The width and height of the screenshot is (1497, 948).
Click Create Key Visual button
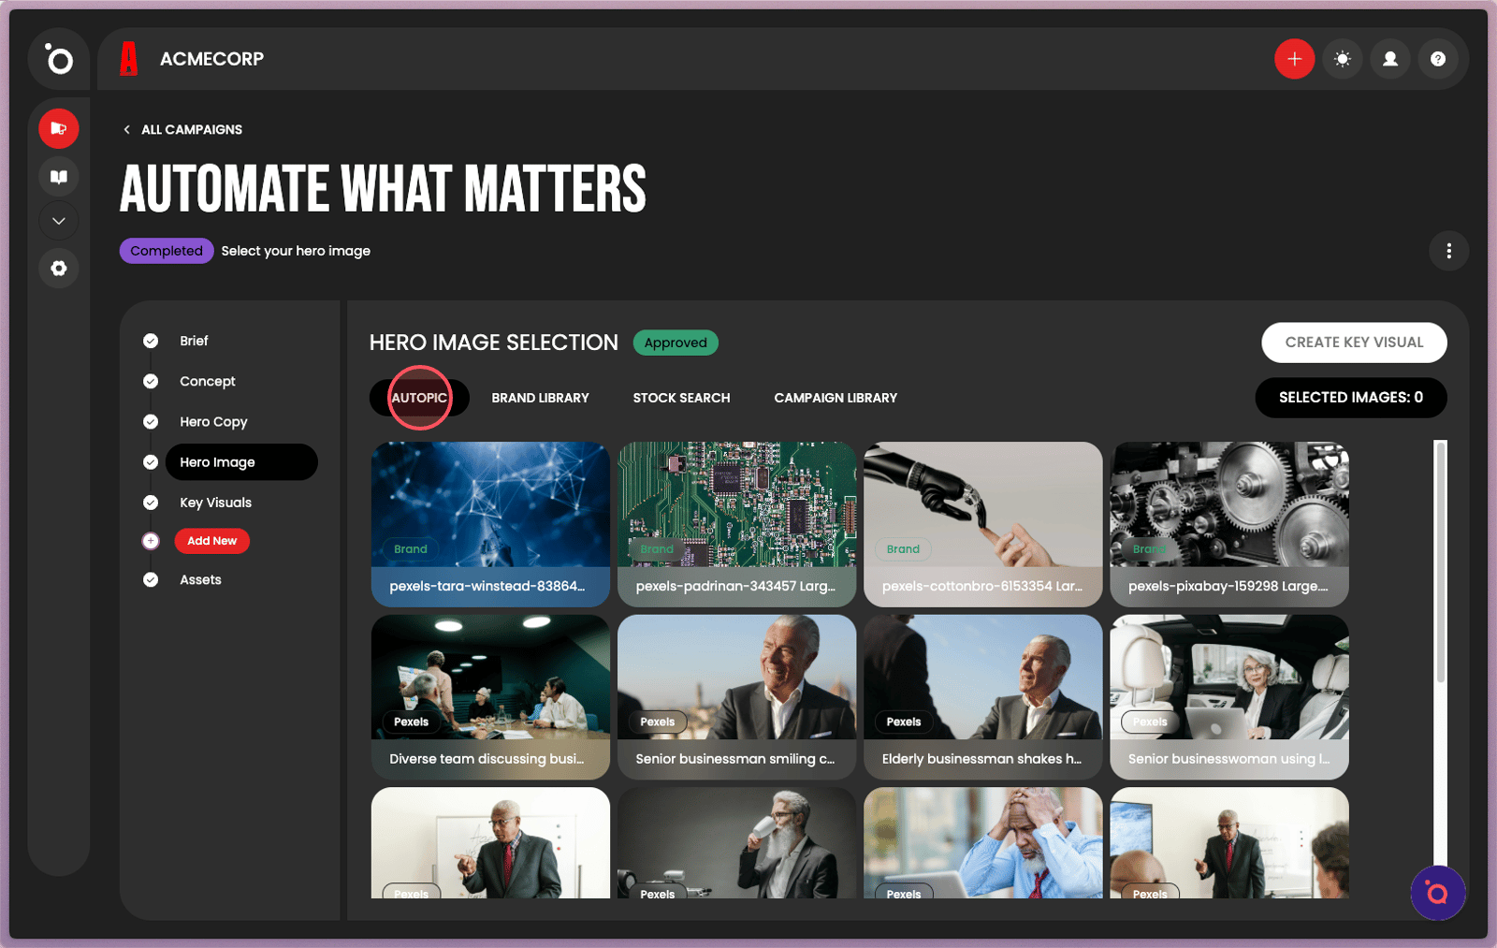(1354, 343)
